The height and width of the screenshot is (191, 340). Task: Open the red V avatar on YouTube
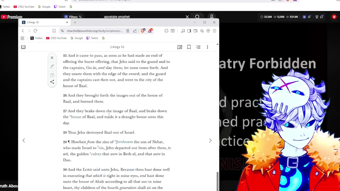334,17
